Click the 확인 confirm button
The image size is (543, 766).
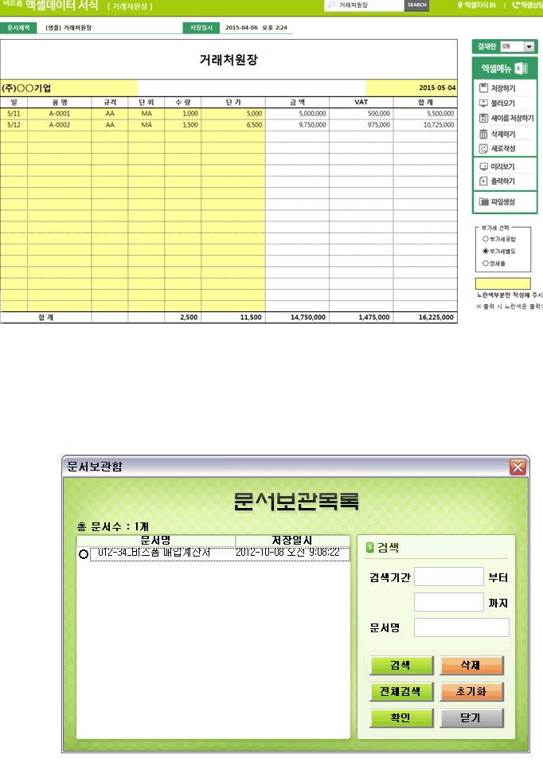pyautogui.click(x=401, y=718)
